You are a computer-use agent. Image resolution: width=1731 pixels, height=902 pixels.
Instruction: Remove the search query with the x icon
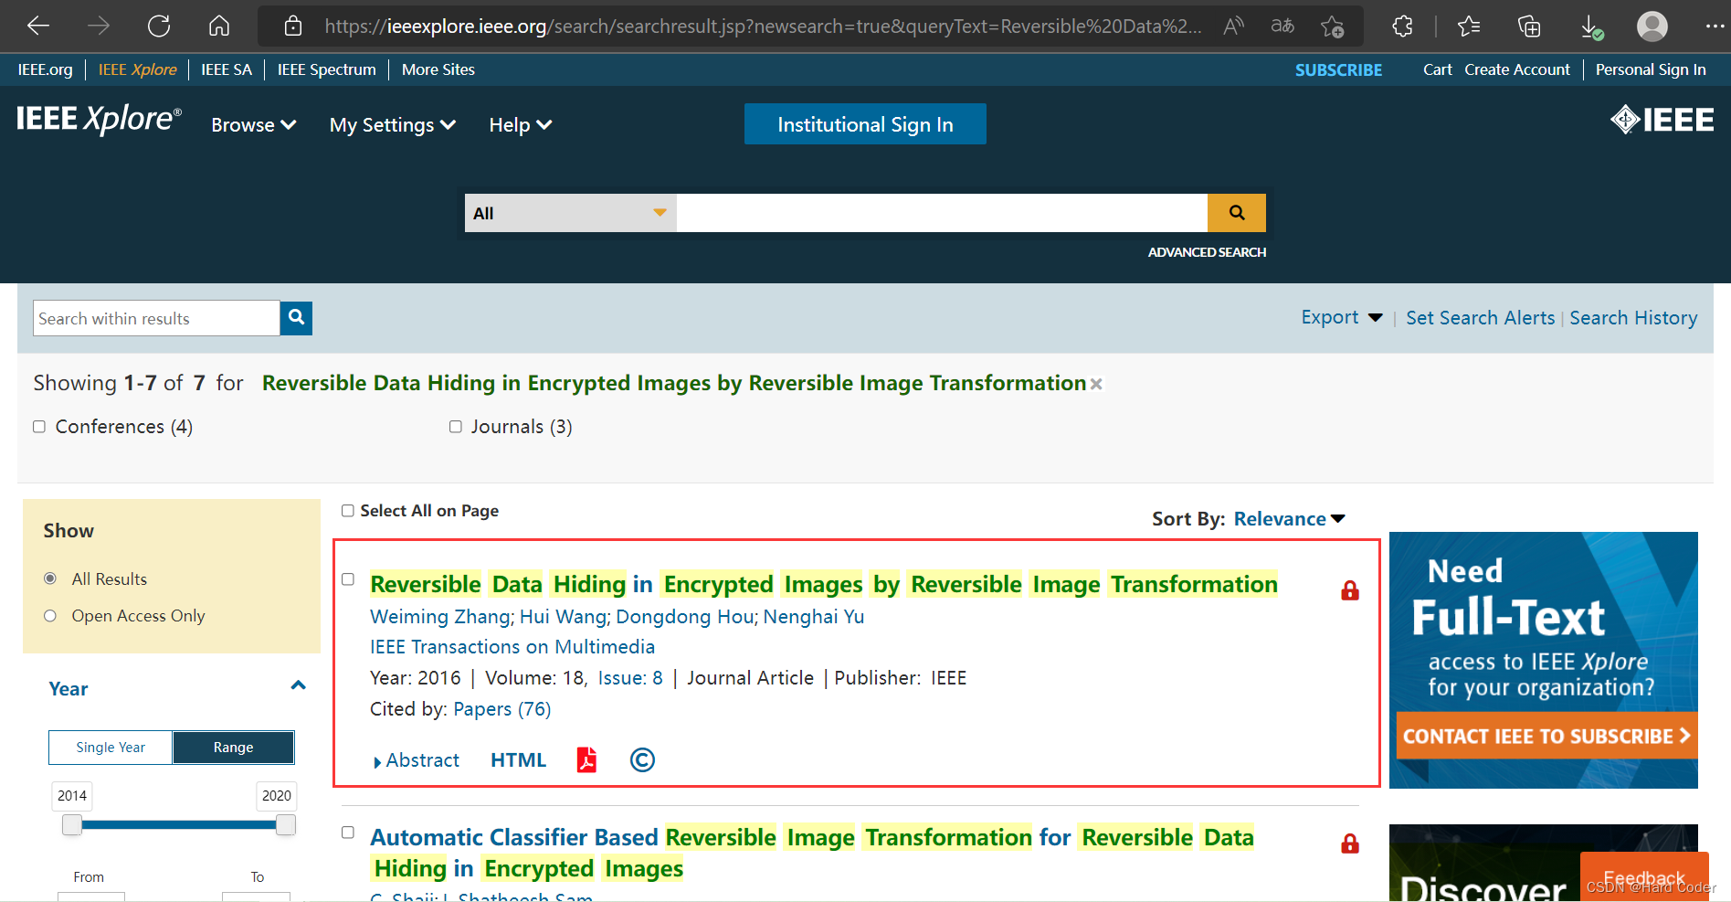[1096, 385]
